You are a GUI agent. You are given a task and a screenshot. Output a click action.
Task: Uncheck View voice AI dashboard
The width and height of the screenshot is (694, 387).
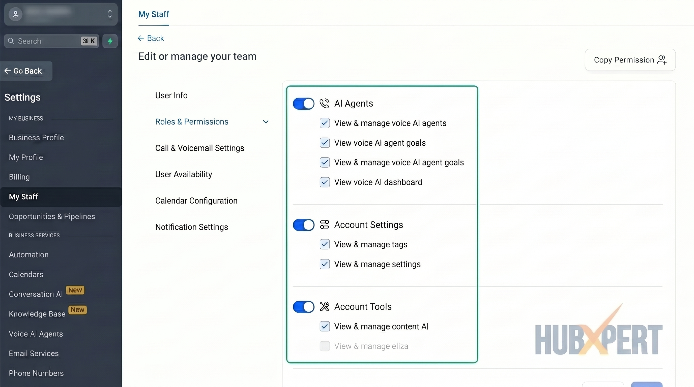(x=325, y=182)
